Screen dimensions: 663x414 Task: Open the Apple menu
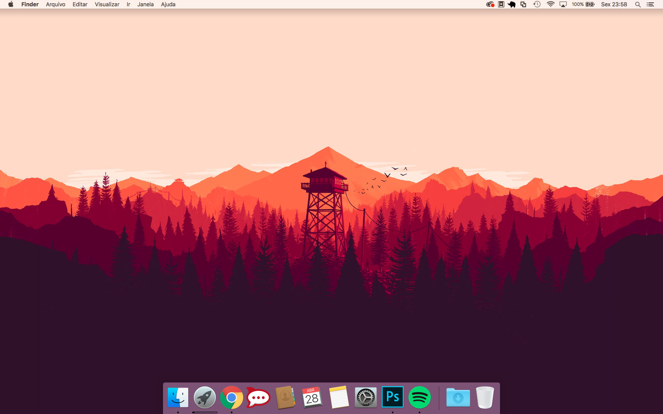pyautogui.click(x=11, y=4)
